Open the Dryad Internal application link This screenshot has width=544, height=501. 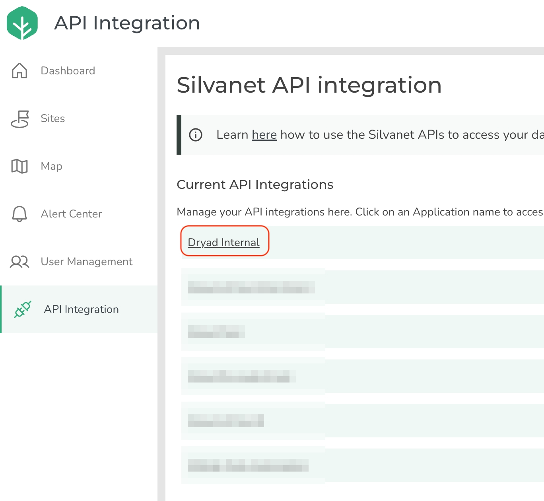(x=223, y=243)
